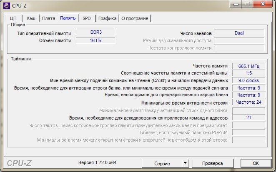Click the Тип оперативной памяти label

44,33
